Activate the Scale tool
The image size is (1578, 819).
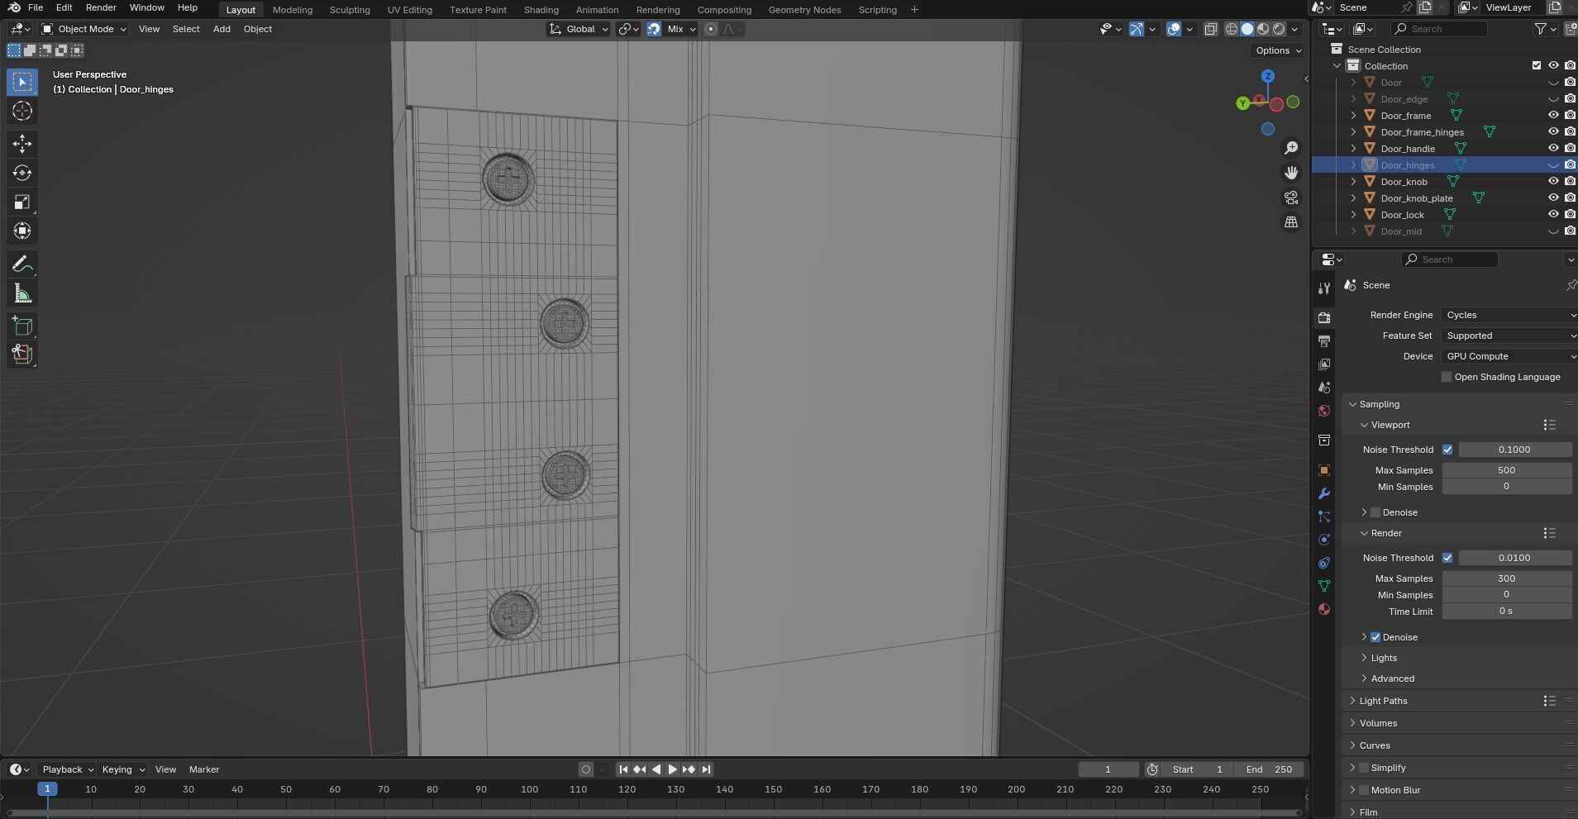22,202
